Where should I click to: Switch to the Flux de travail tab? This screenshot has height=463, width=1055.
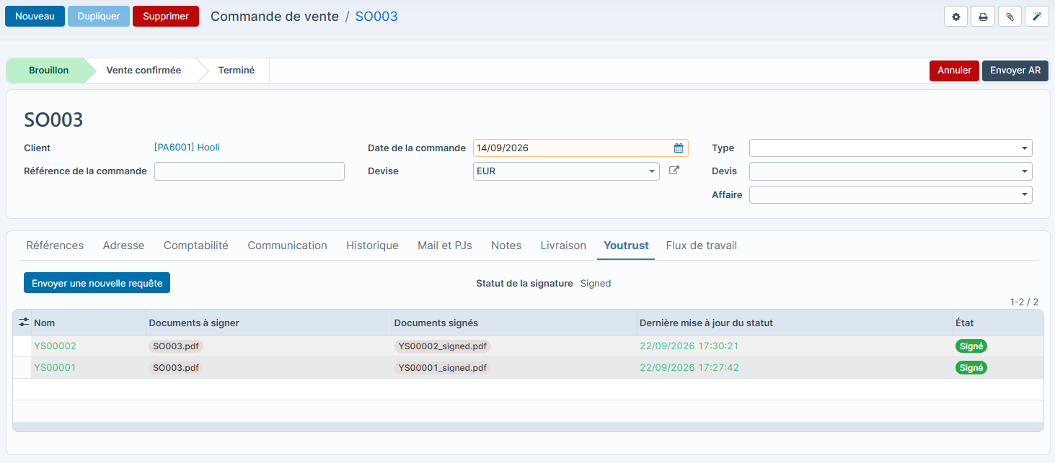pos(702,246)
